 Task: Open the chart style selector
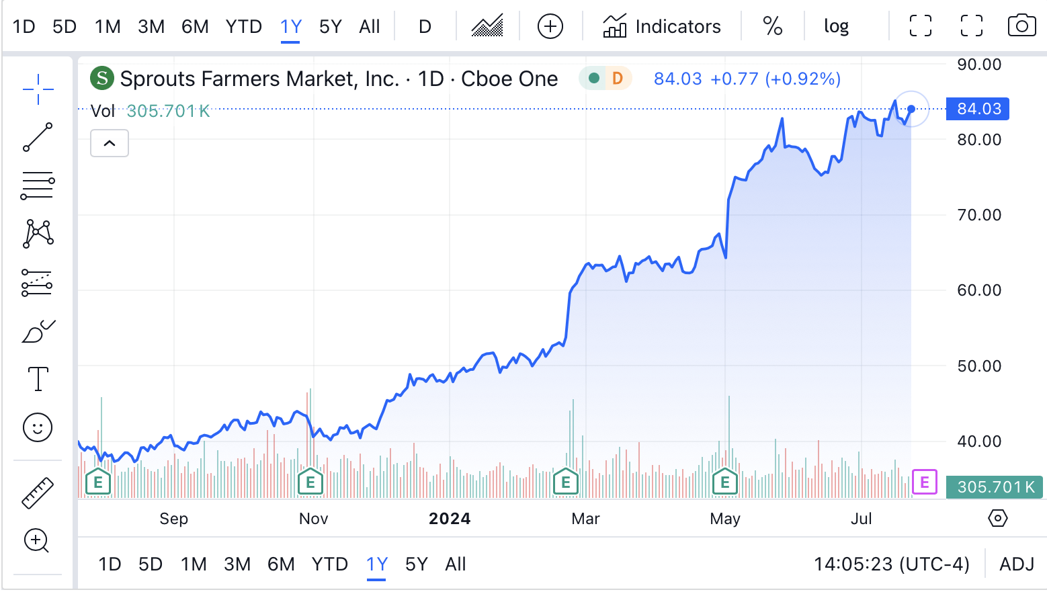point(486,25)
